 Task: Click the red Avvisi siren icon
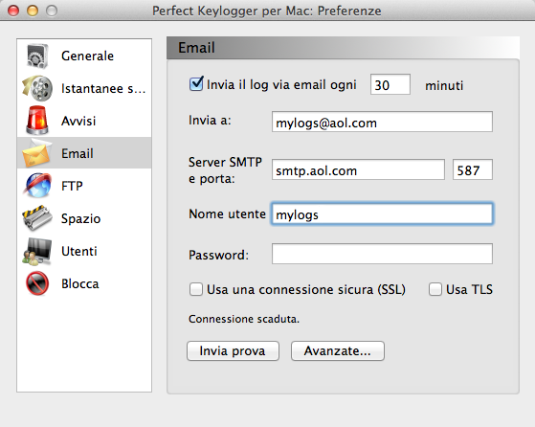pyautogui.click(x=37, y=120)
